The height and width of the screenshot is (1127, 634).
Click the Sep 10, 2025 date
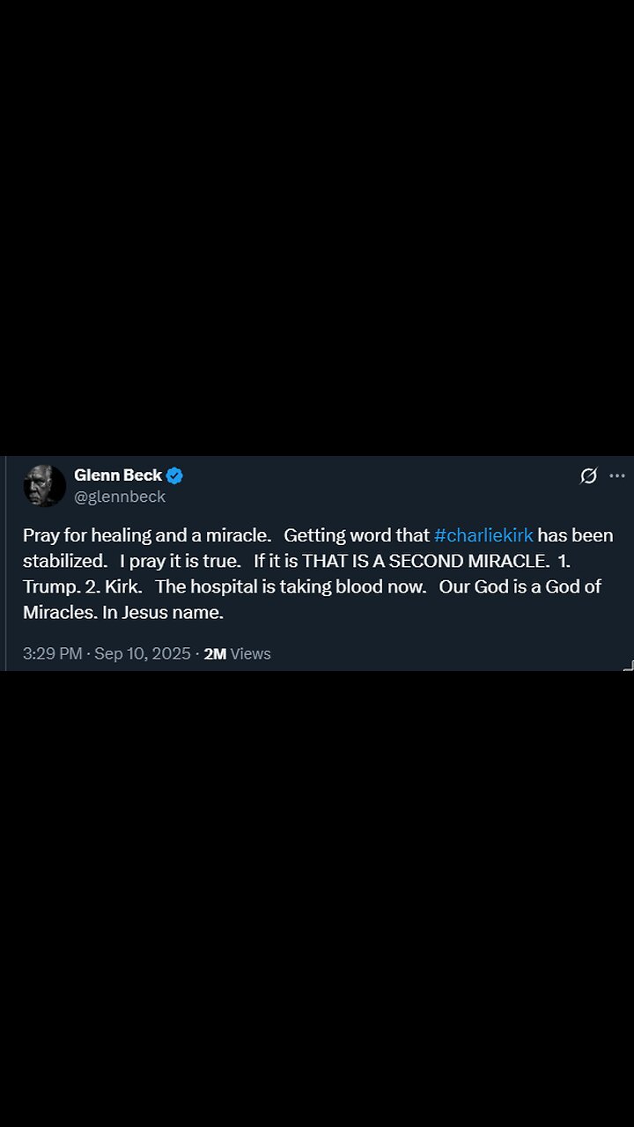point(143,653)
